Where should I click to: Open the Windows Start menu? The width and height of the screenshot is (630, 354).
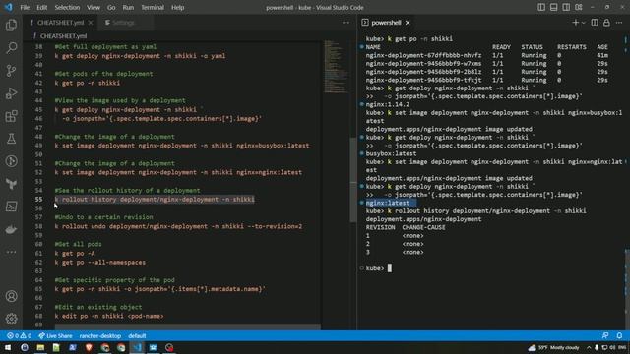8,347
